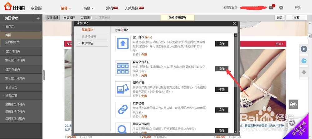Click the 自定义内容区 grid icon
The height and width of the screenshot is (139, 312).
(123, 68)
